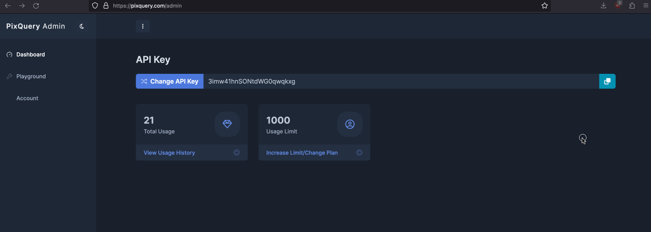Open the Increase Limit/Change Plan link
Image resolution: width=651 pixels, height=232 pixels.
click(302, 153)
